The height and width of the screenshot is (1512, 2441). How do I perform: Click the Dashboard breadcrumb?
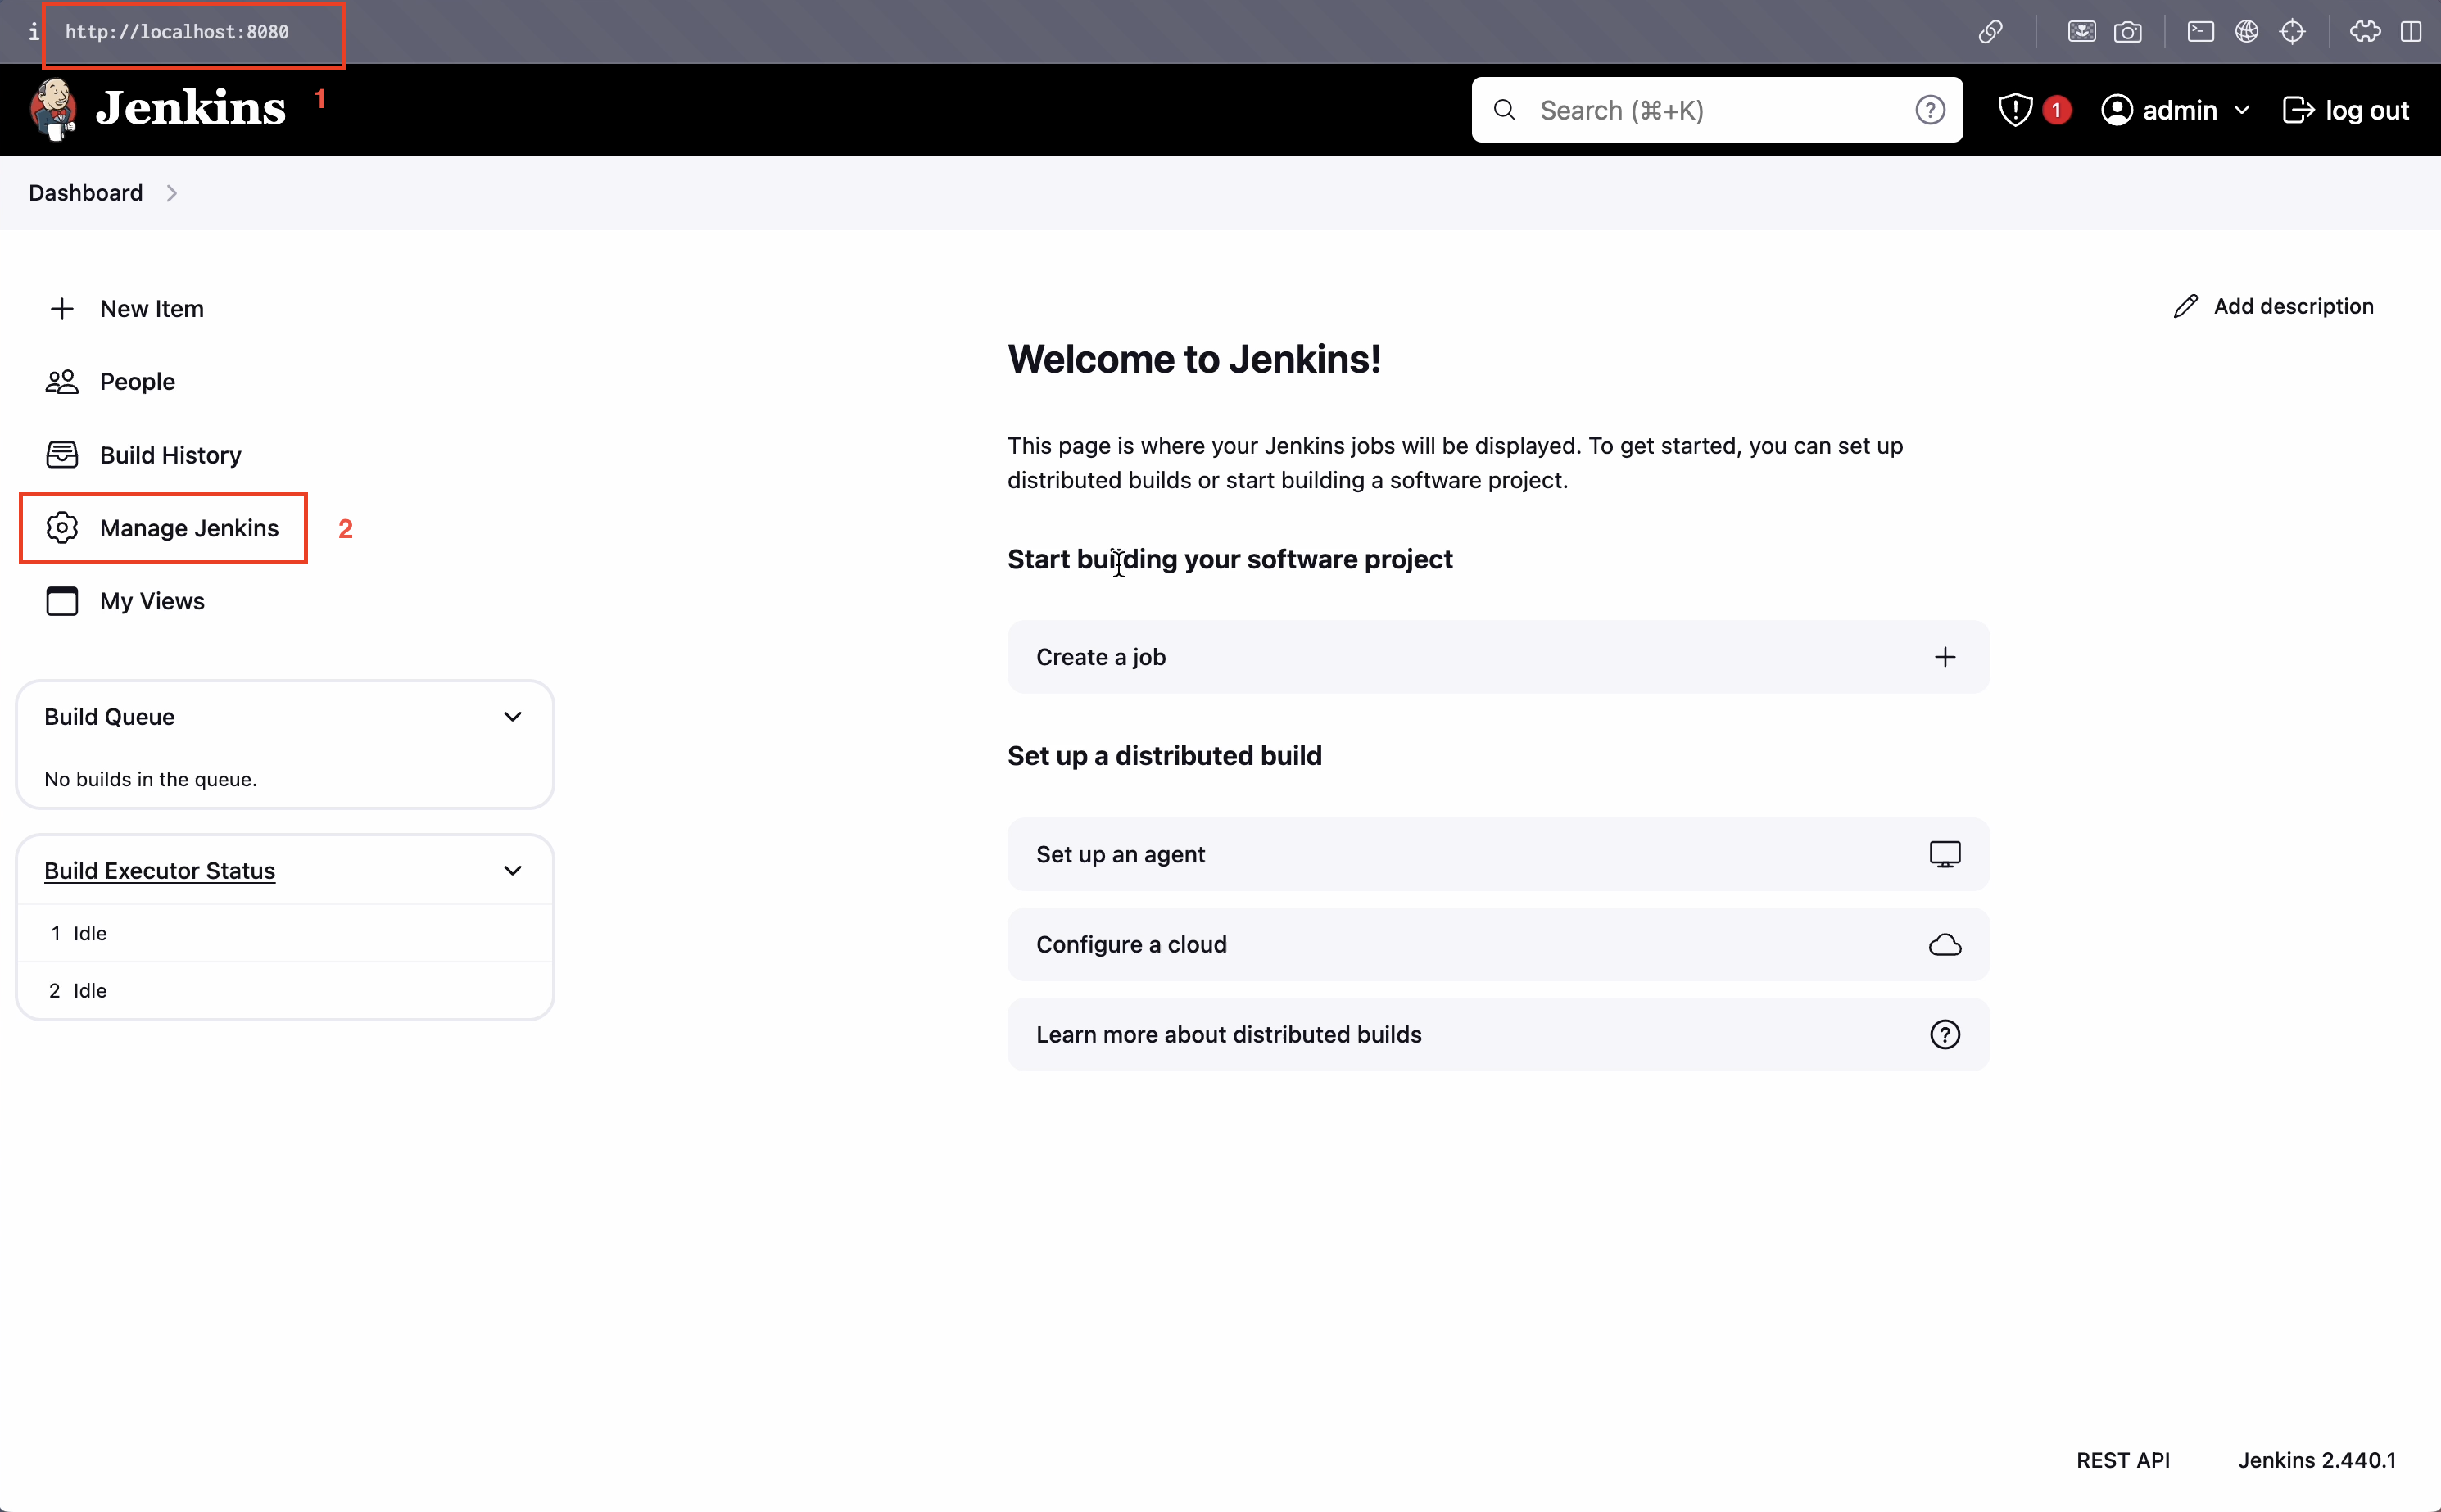tap(85, 193)
